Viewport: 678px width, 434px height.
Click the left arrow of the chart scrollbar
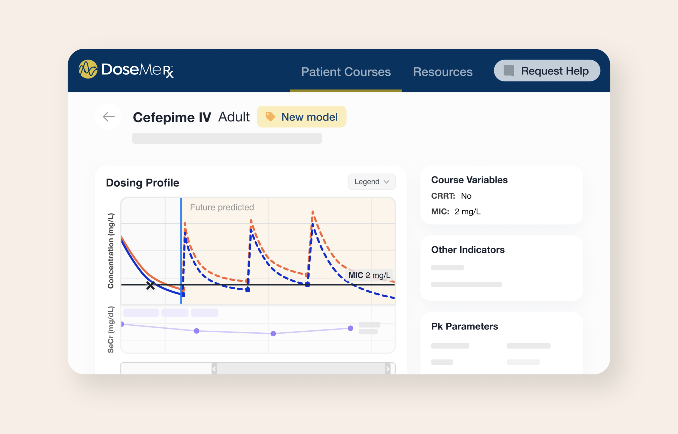[214, 368]
